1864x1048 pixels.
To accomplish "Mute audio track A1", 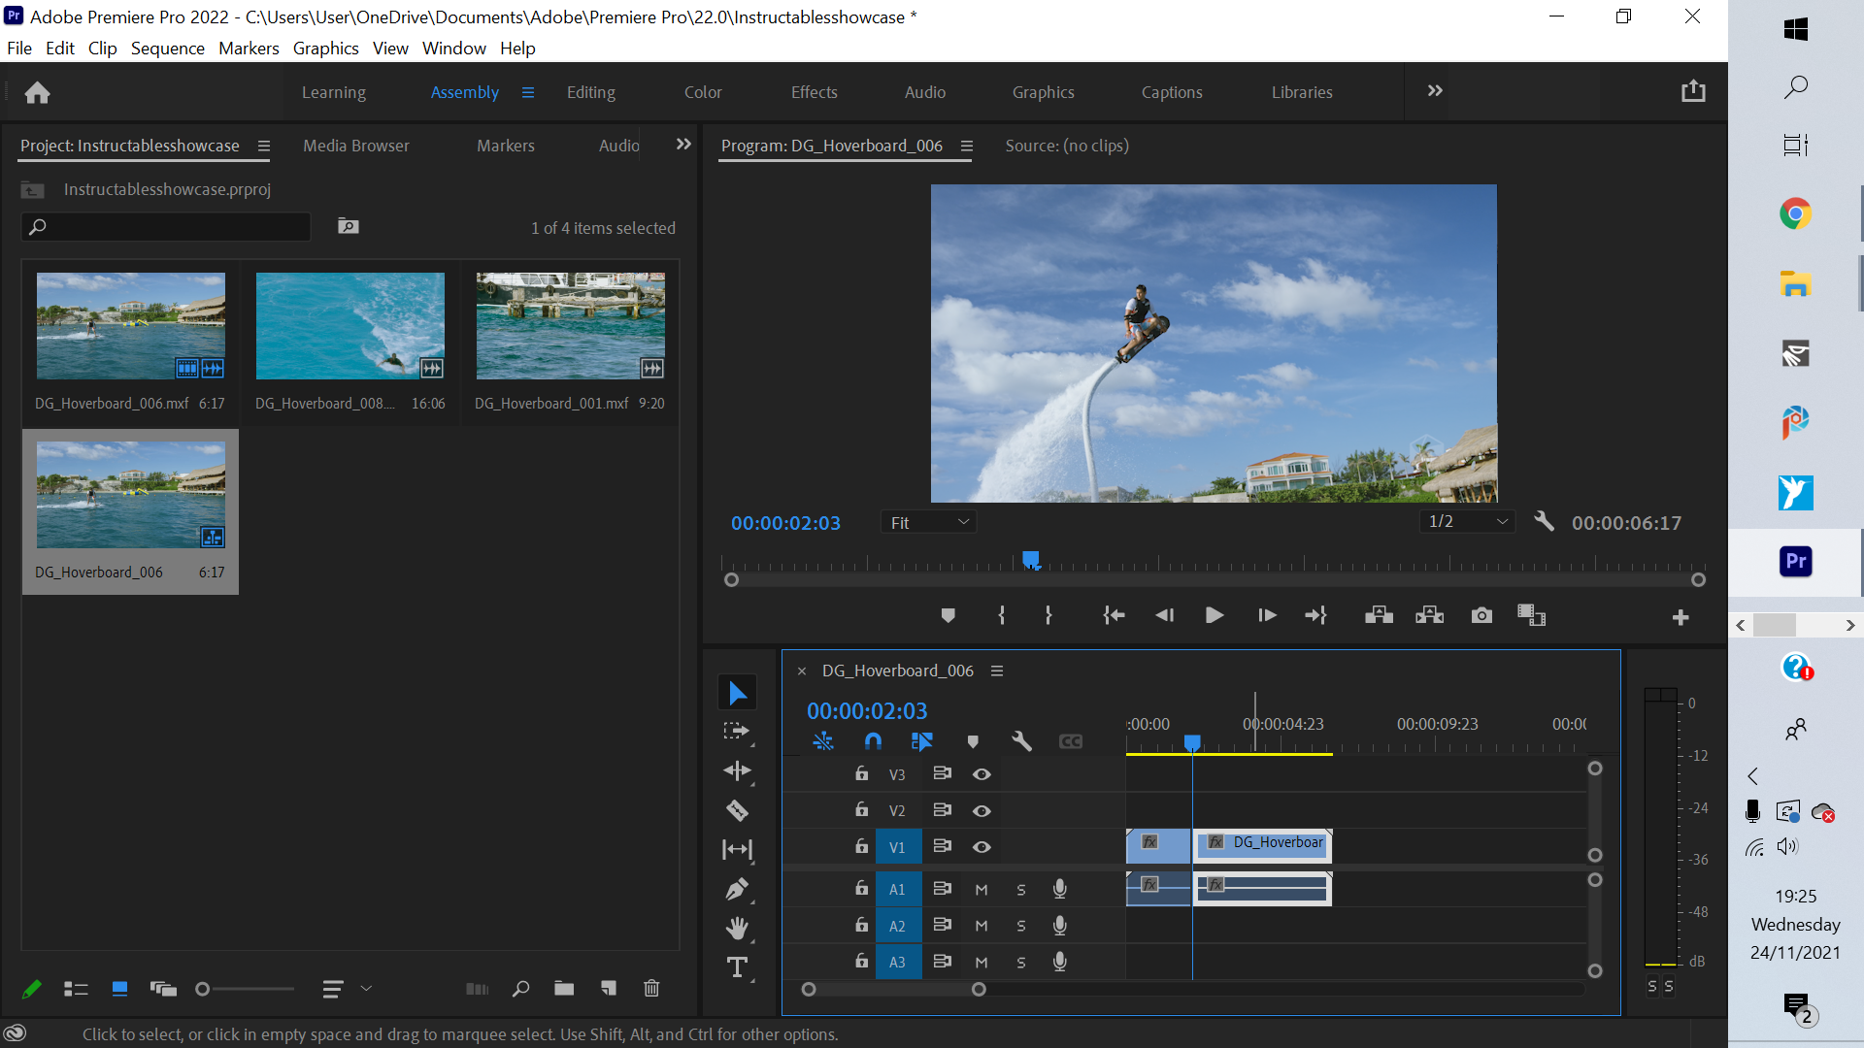I will tap(982, 889).
